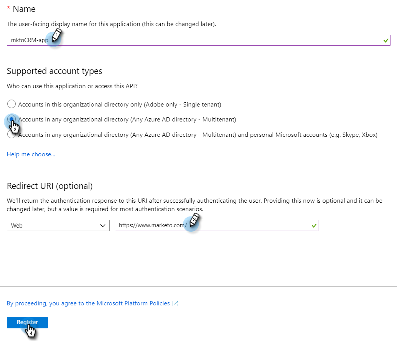The image size is (397, 341).
Task: Click the Redirect URI text field
Action: (x=249, y=226)
